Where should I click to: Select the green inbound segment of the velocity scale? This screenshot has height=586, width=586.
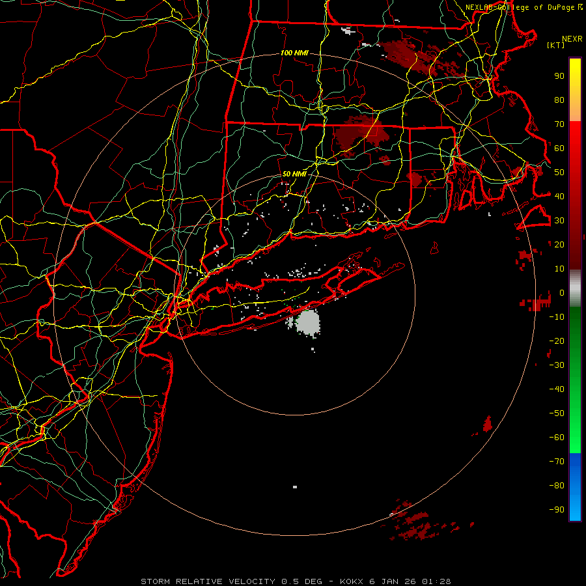575,380
